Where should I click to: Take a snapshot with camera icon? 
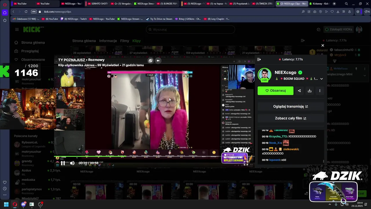(315, 12)
